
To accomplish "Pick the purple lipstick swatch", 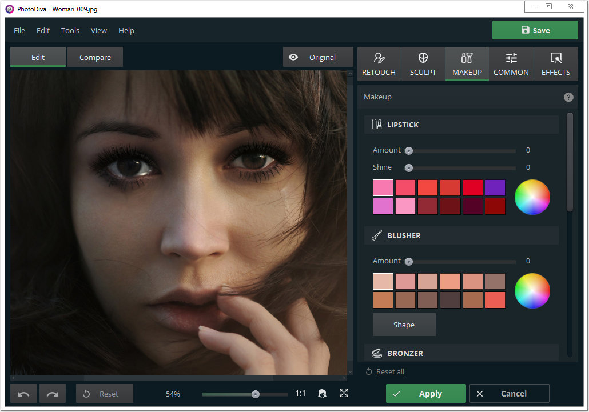I will (x=495, y=187).
